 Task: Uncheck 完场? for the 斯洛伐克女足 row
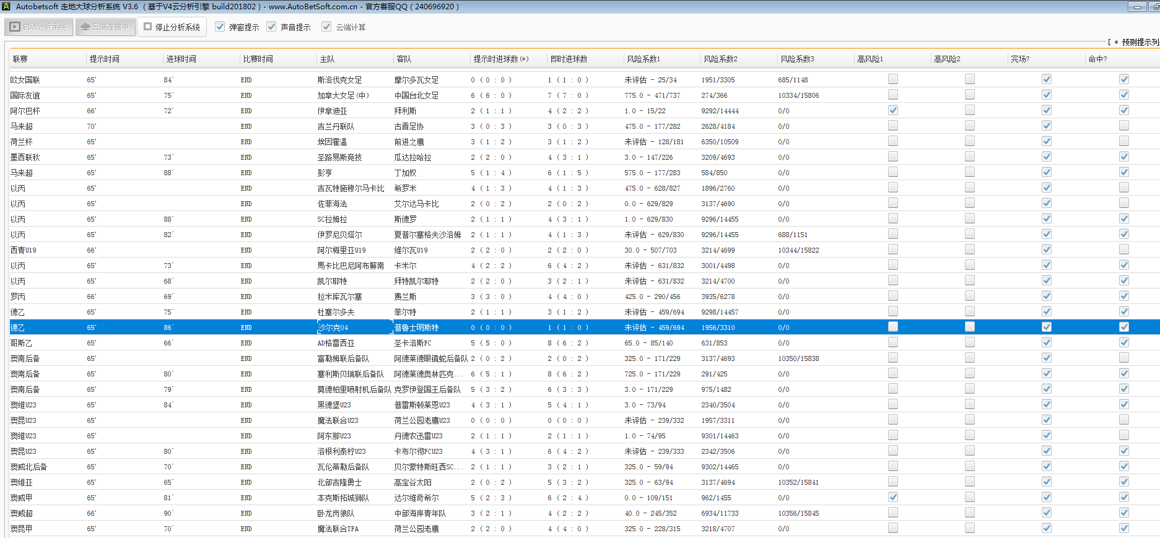(1046, 79)
